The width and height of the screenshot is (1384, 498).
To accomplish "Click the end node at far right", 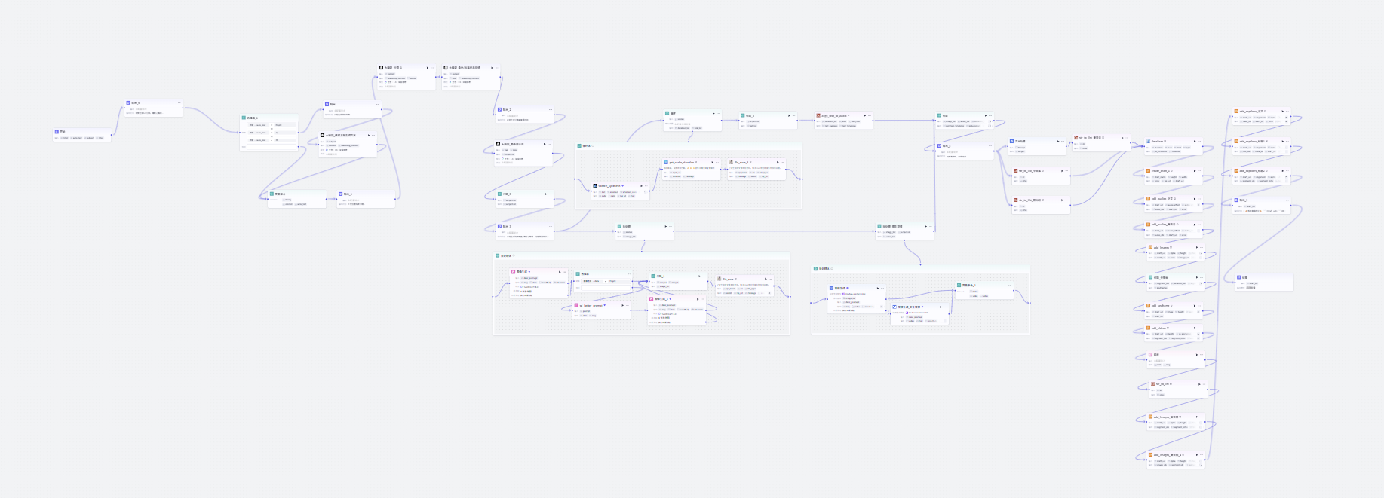I will 1245,277.
